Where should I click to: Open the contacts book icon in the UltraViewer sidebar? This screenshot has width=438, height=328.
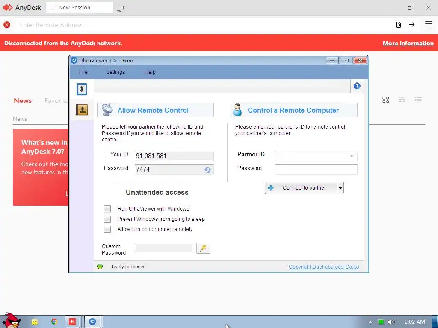(82, 110)
